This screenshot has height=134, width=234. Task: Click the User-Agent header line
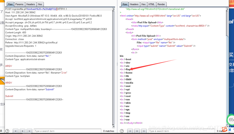click(53, 16)
